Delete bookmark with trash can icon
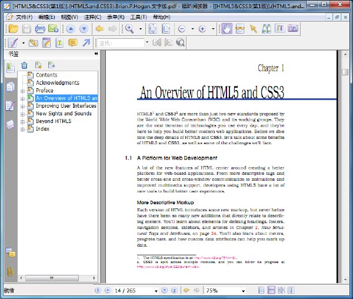The image size is (353, 299). click(24, 65)
